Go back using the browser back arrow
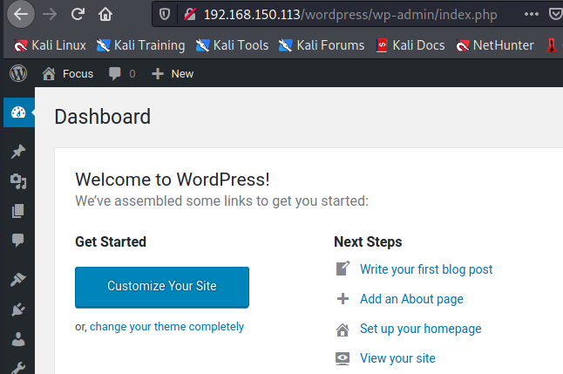This screenshot has height=374, width=563. [x=22, y=14]
